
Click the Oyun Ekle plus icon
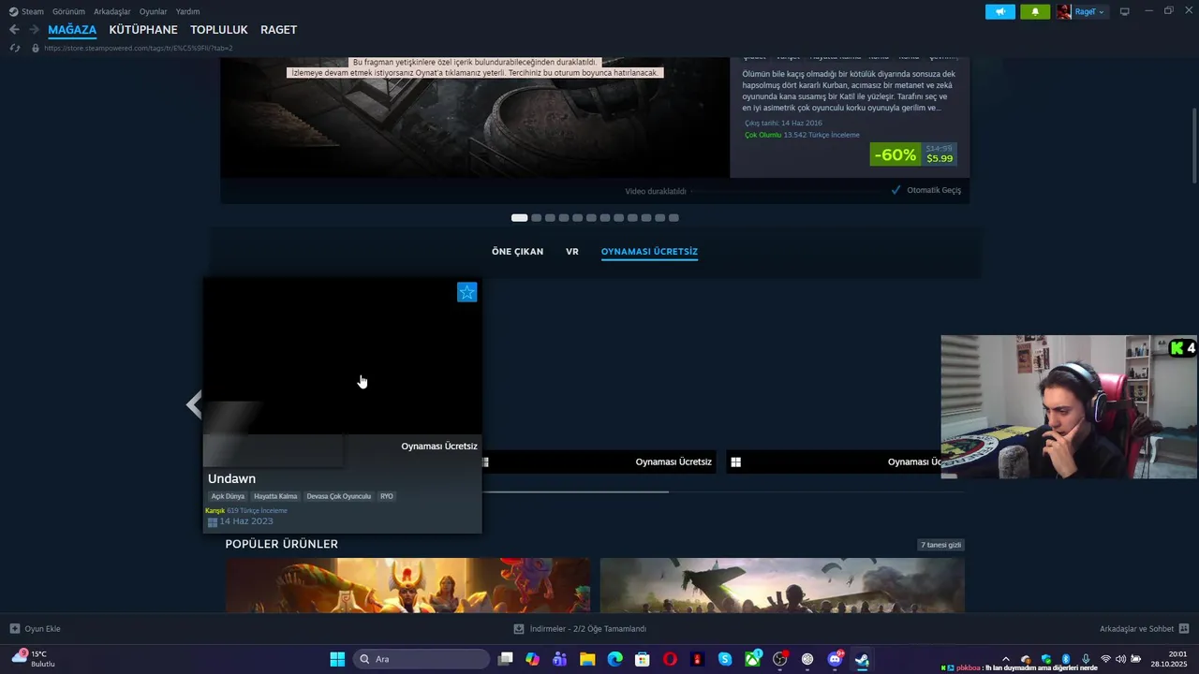click(14, 629)
